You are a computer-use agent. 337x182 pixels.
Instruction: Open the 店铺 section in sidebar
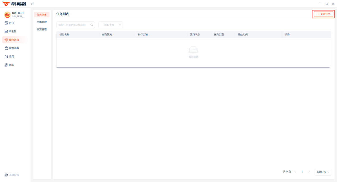point(12,23)
